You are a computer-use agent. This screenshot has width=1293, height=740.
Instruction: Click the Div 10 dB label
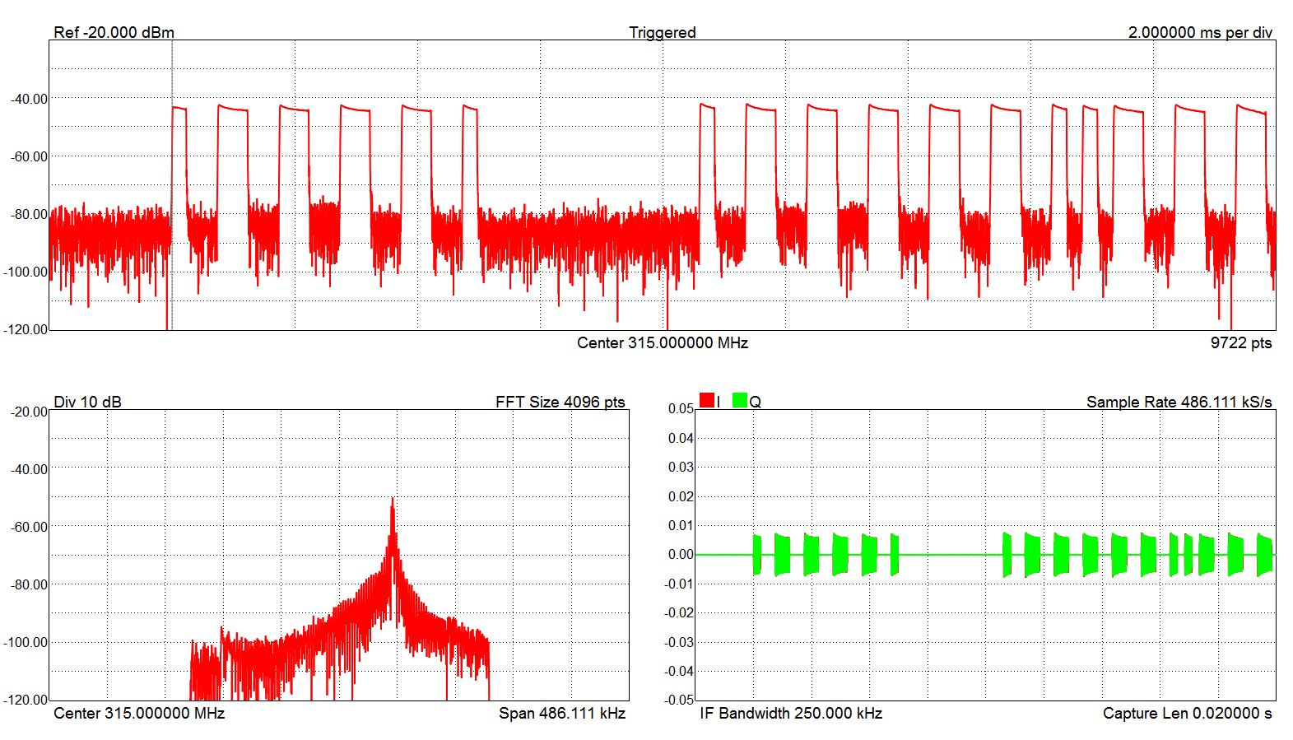click(87, 402)
